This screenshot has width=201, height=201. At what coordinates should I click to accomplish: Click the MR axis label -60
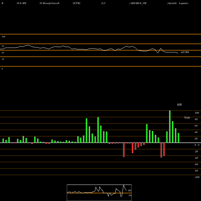(x=196, y=164)
